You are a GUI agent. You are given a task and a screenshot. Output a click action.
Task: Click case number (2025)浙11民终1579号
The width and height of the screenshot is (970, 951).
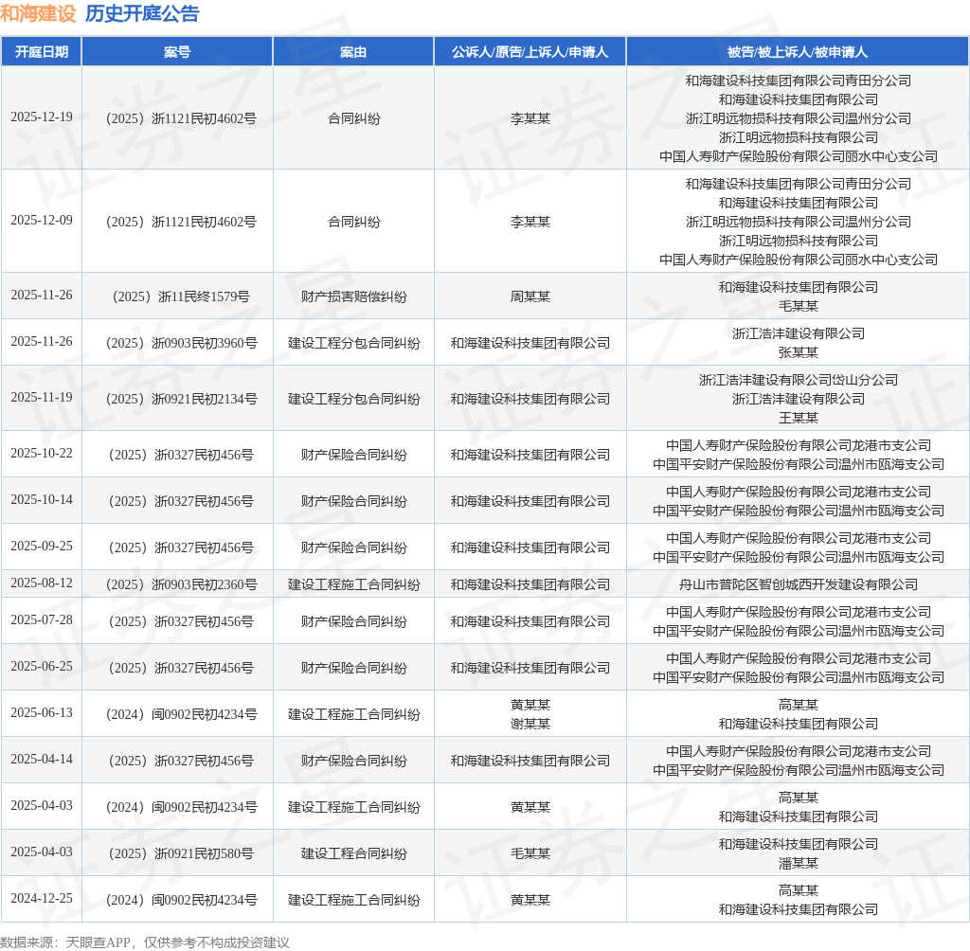point(181,297)
